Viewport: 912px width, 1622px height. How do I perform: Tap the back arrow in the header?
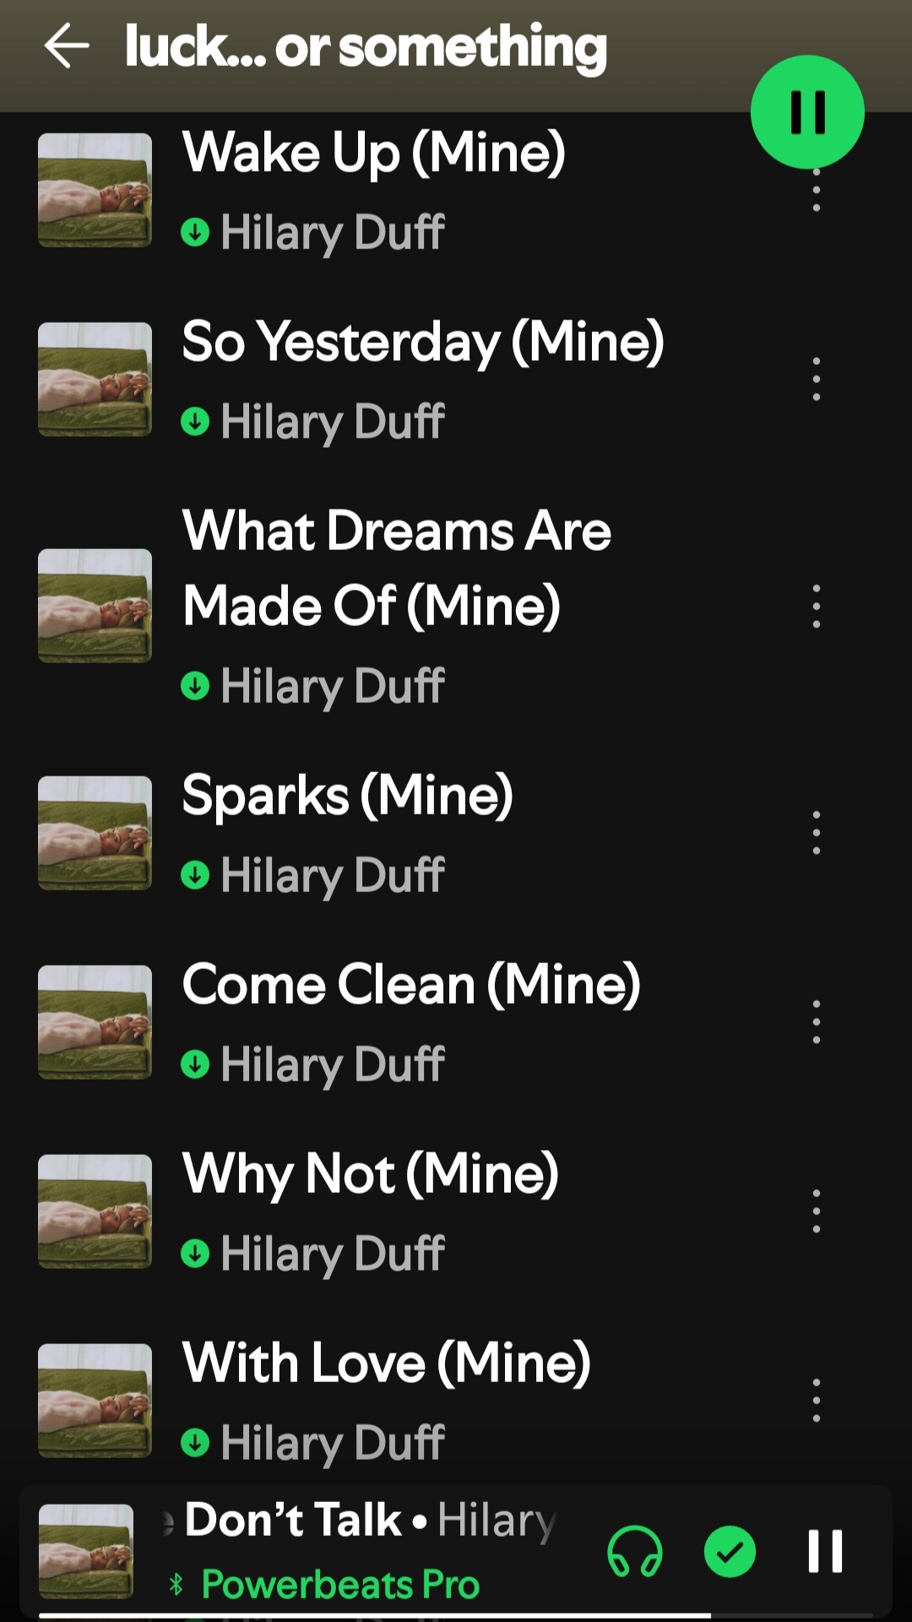pos(67,46)
